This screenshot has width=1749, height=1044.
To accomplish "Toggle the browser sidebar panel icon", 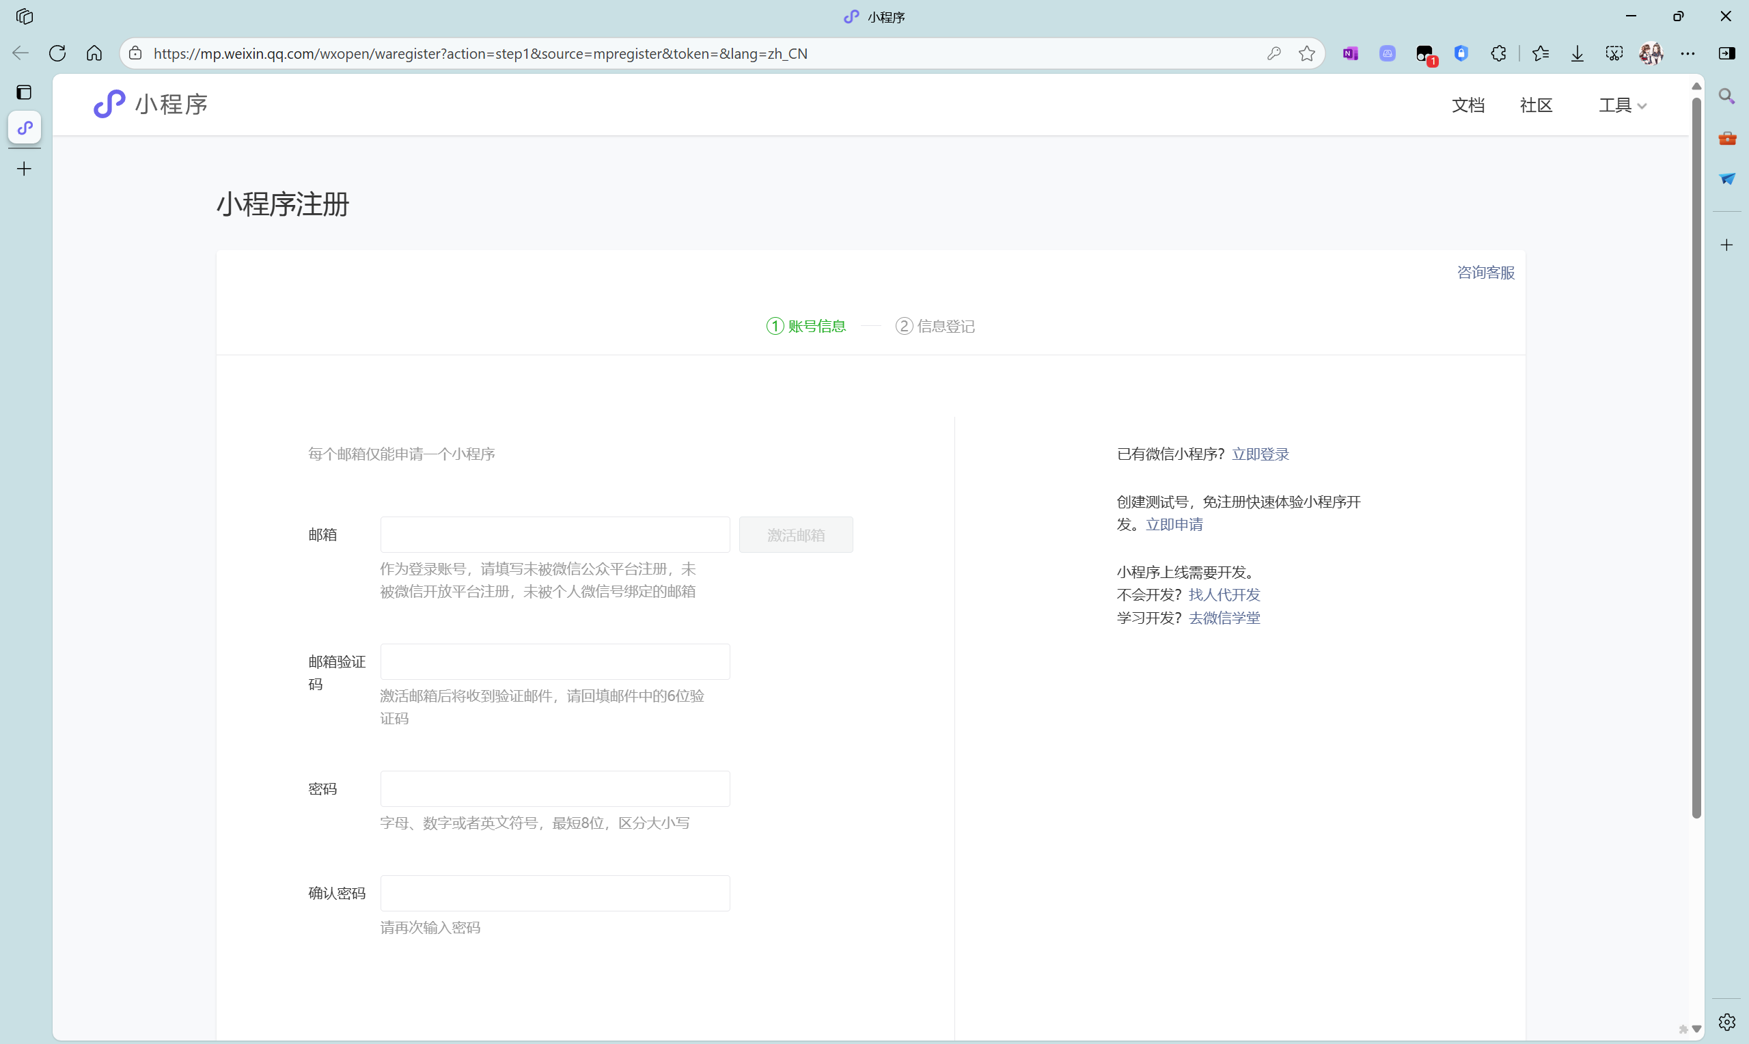I will [x=1726, y=53].
